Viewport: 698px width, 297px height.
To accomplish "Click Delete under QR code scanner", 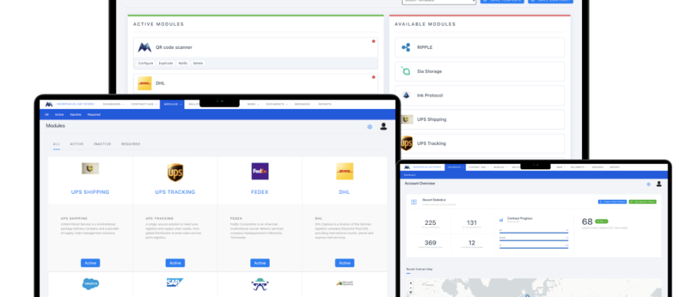I will point(198,63).
